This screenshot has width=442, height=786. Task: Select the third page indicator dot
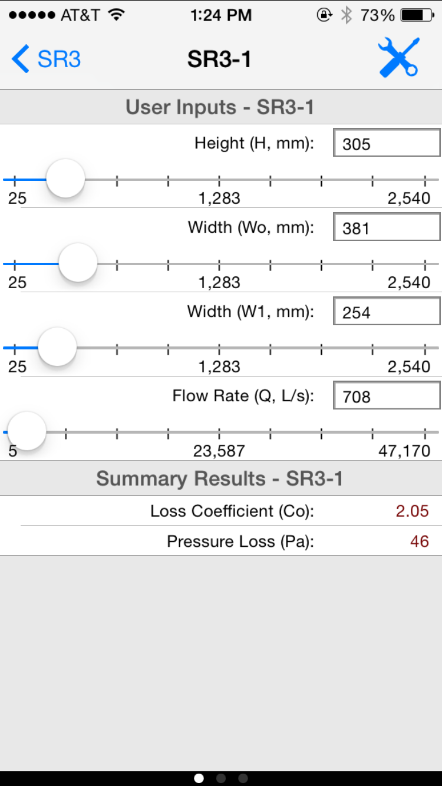243,778
